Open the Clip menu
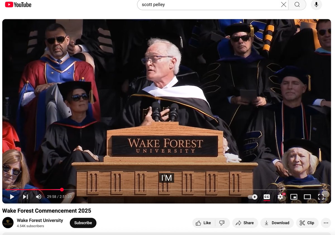Viewport: 335px width, 235px height. [x=307, y=223]
